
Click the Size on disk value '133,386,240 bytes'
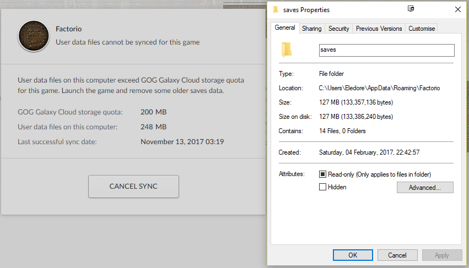367,117
